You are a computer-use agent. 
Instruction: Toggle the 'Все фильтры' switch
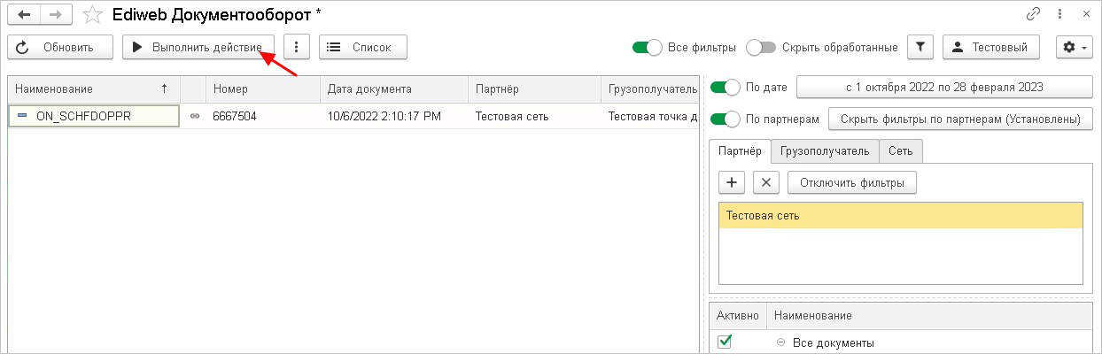point(648,47)
